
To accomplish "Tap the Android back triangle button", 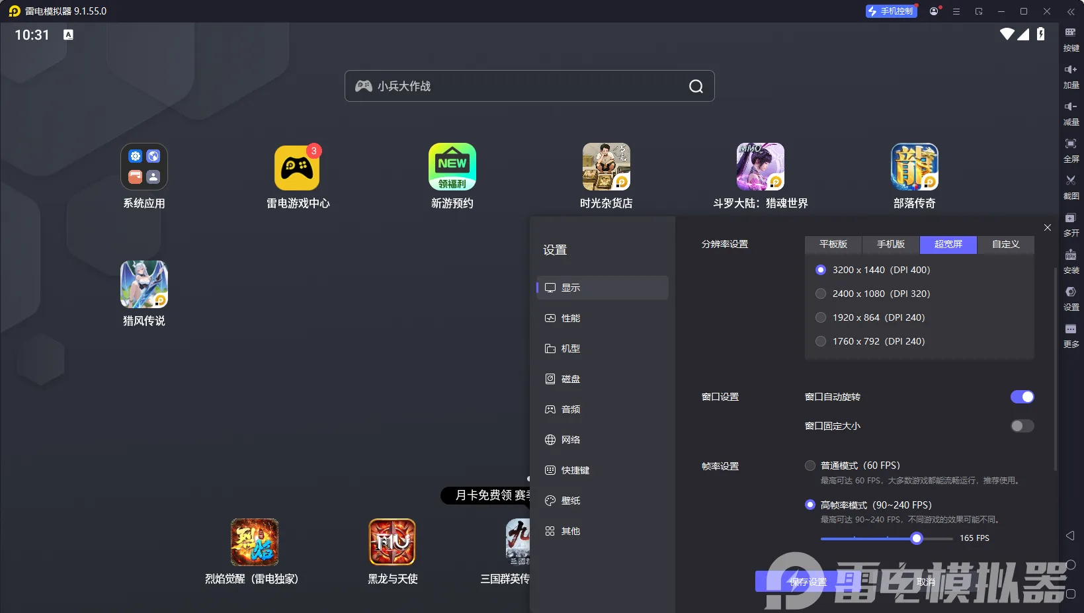I will point(1070,536).
